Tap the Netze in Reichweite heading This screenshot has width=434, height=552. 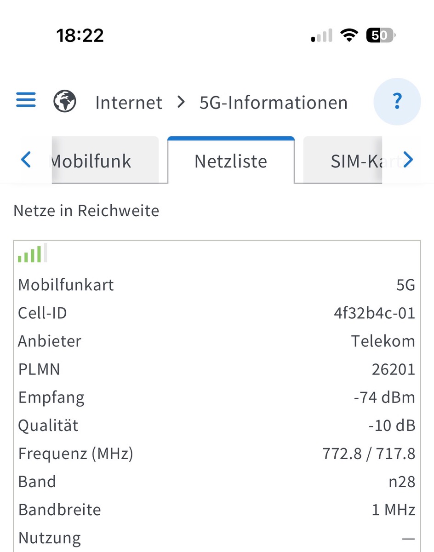[86, 211]
